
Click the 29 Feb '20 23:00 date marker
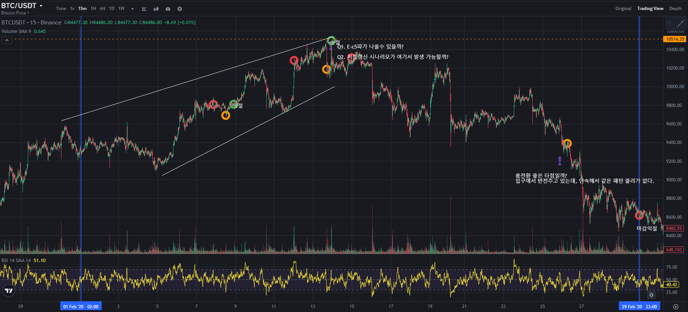[x=640, y=306]
